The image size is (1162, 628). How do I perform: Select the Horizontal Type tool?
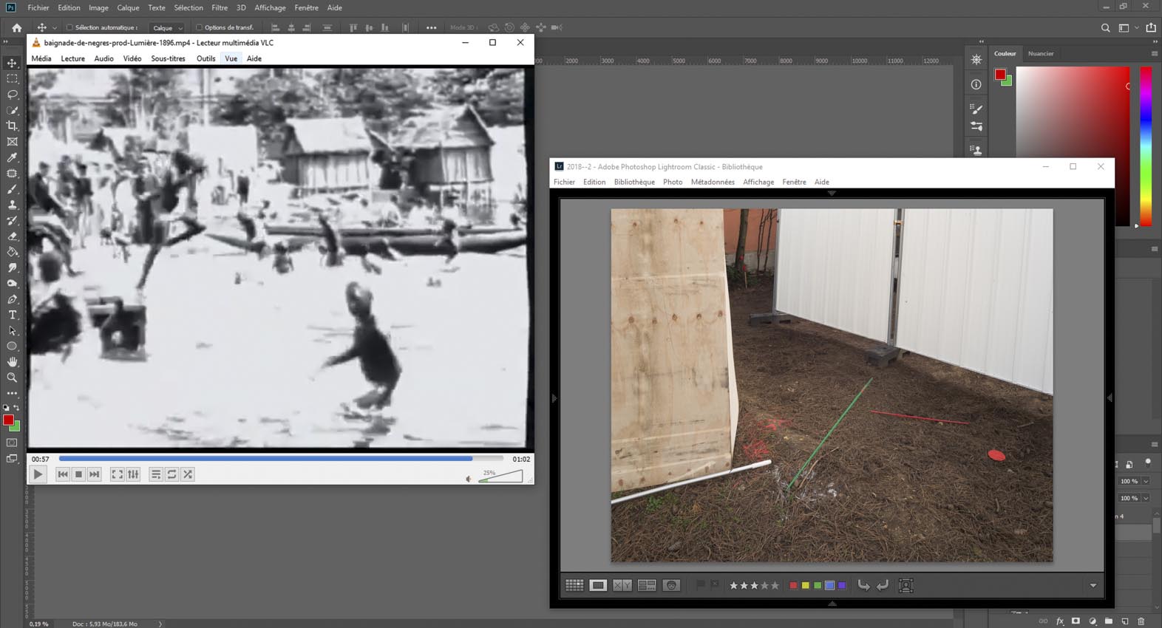[x=12, y=315]
